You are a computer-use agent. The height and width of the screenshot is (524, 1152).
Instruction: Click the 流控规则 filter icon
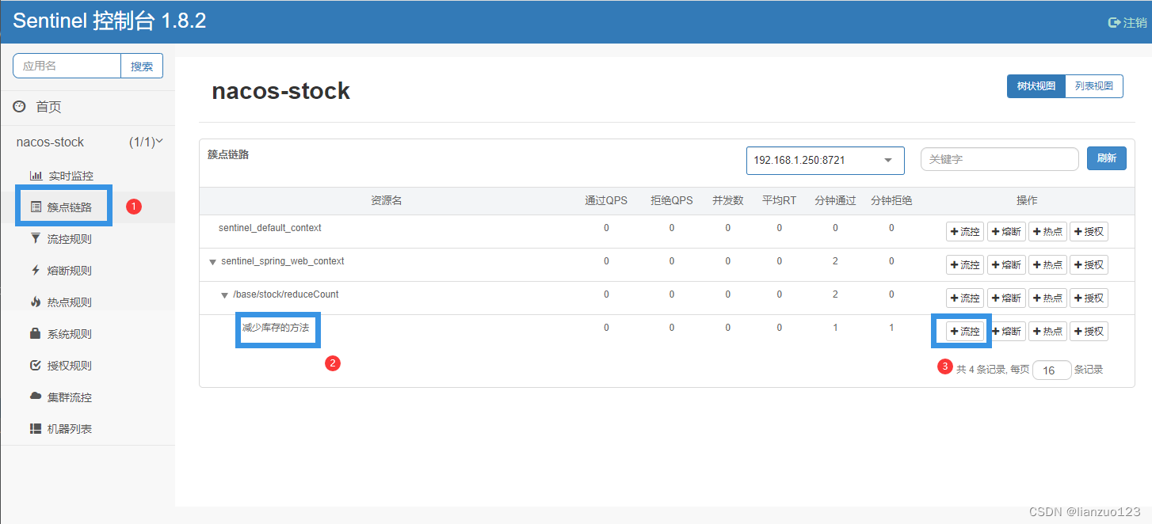[x=36, y=238]
